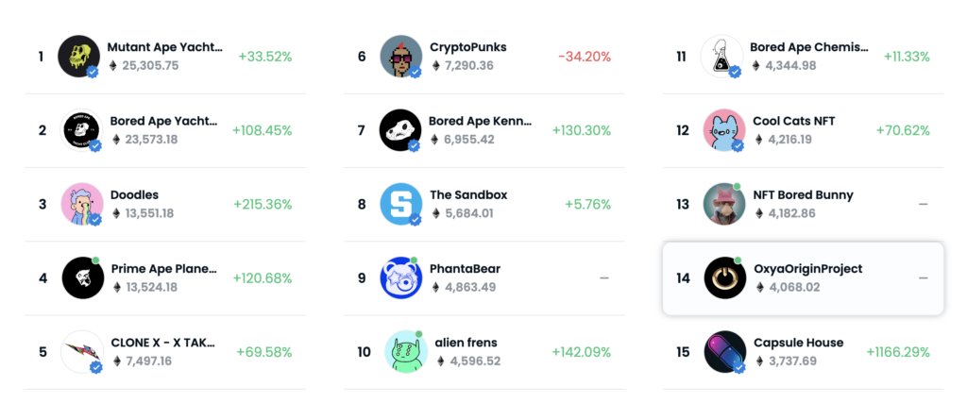
Task: Select the PhantaBear avatar icon
Action: (400, 277)
